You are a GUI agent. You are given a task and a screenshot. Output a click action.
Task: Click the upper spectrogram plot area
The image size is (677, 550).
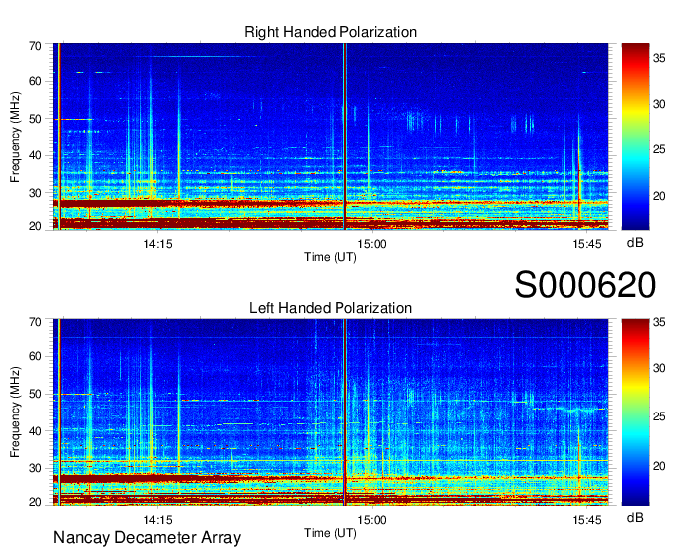pos(331,137)
